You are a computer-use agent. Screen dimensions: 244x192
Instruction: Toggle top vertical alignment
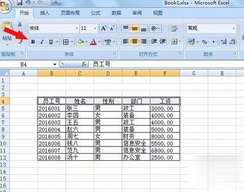click(x=126, y=28)
